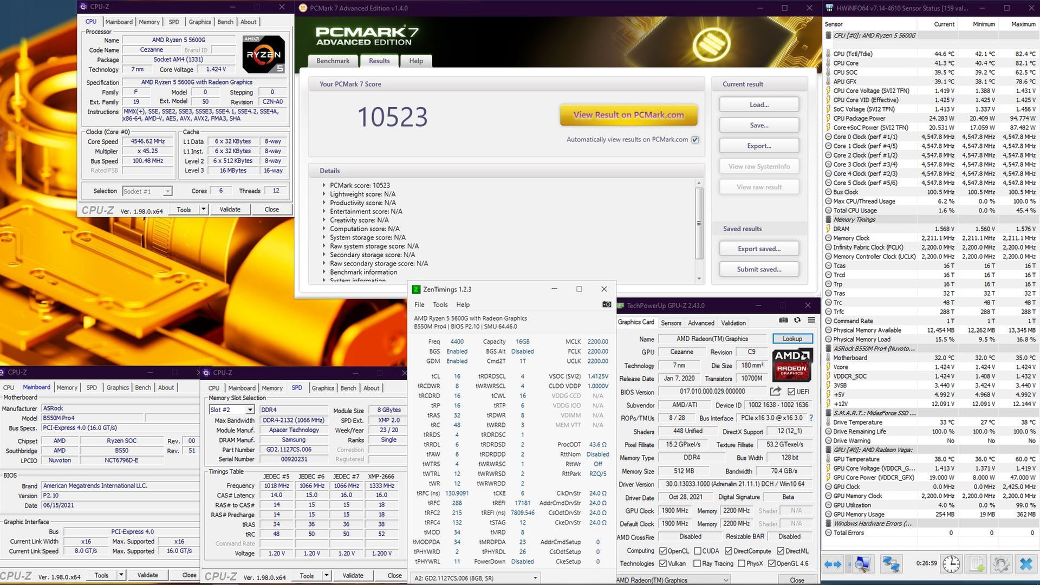Image resolution: width=1040 pixels, height=585 pixels.
Task: Toggle OpenCL checkbox in GPU-Z
Action: click(663, 551)
